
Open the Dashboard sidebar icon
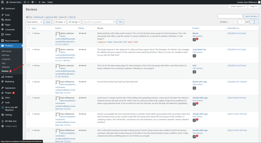click(x=3, y=8)
